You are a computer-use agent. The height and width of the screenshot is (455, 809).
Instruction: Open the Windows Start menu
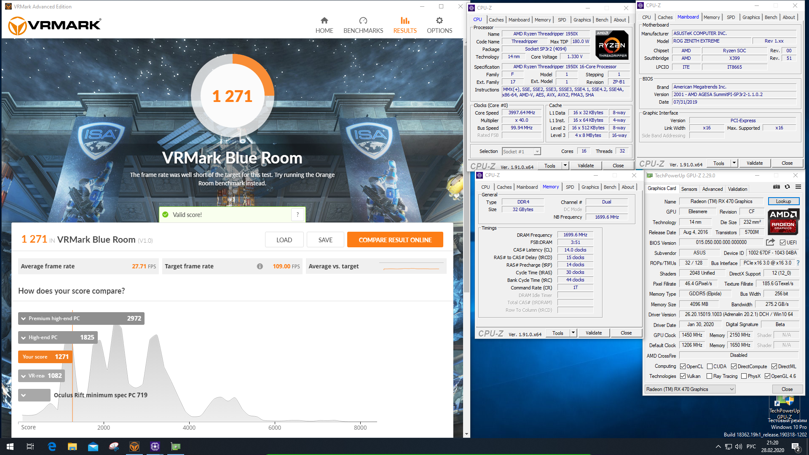pyautogui.click(x=10, y=447)
